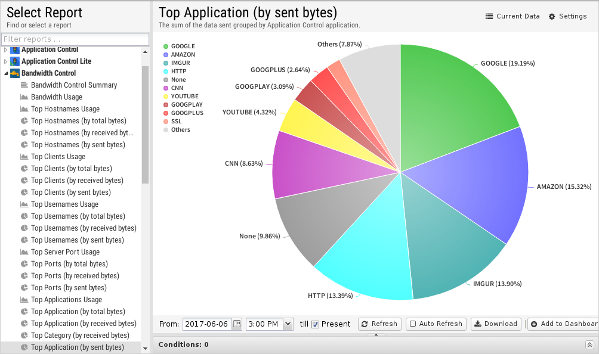
Task: Click the Top Applications Usage chart icon
Action: (24, 299)
